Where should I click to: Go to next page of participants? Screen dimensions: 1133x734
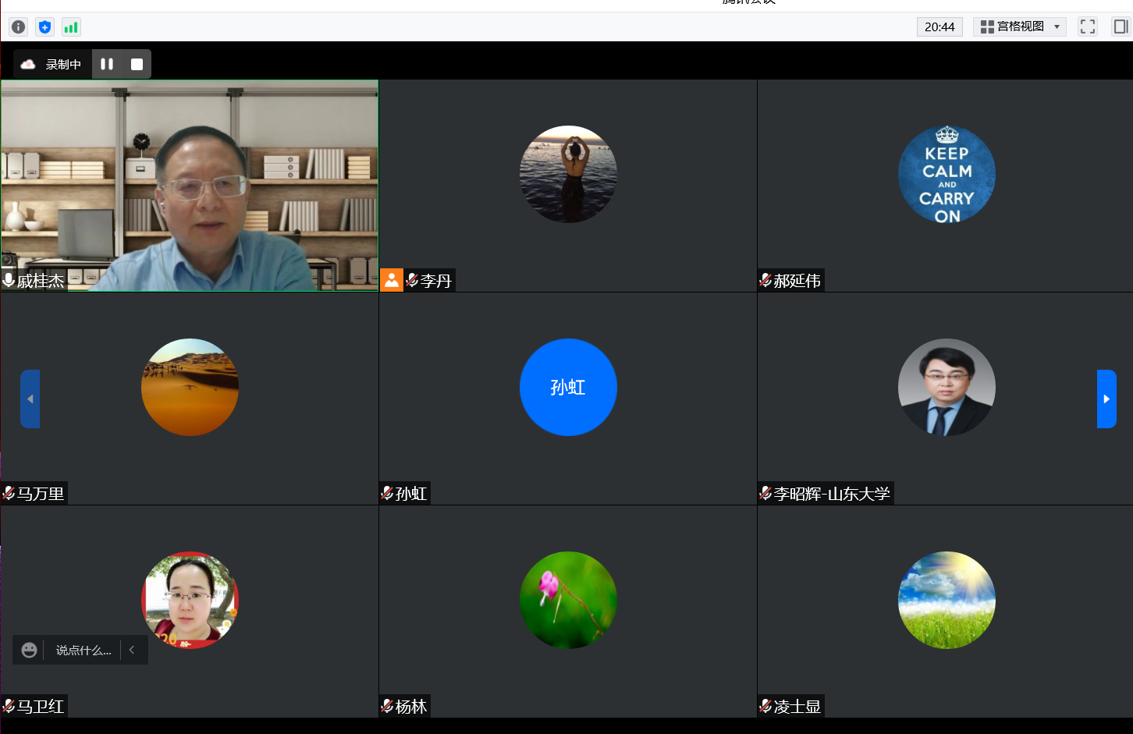[x=1106, y=399]
